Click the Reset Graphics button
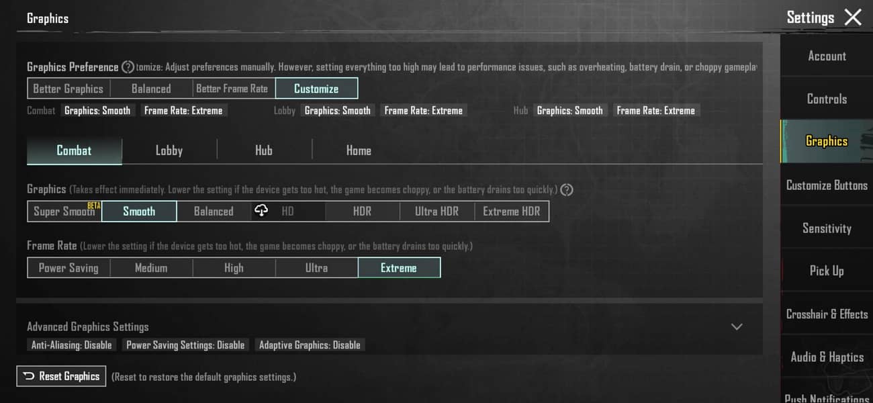873x403 pixels. [x=61, y=376]
